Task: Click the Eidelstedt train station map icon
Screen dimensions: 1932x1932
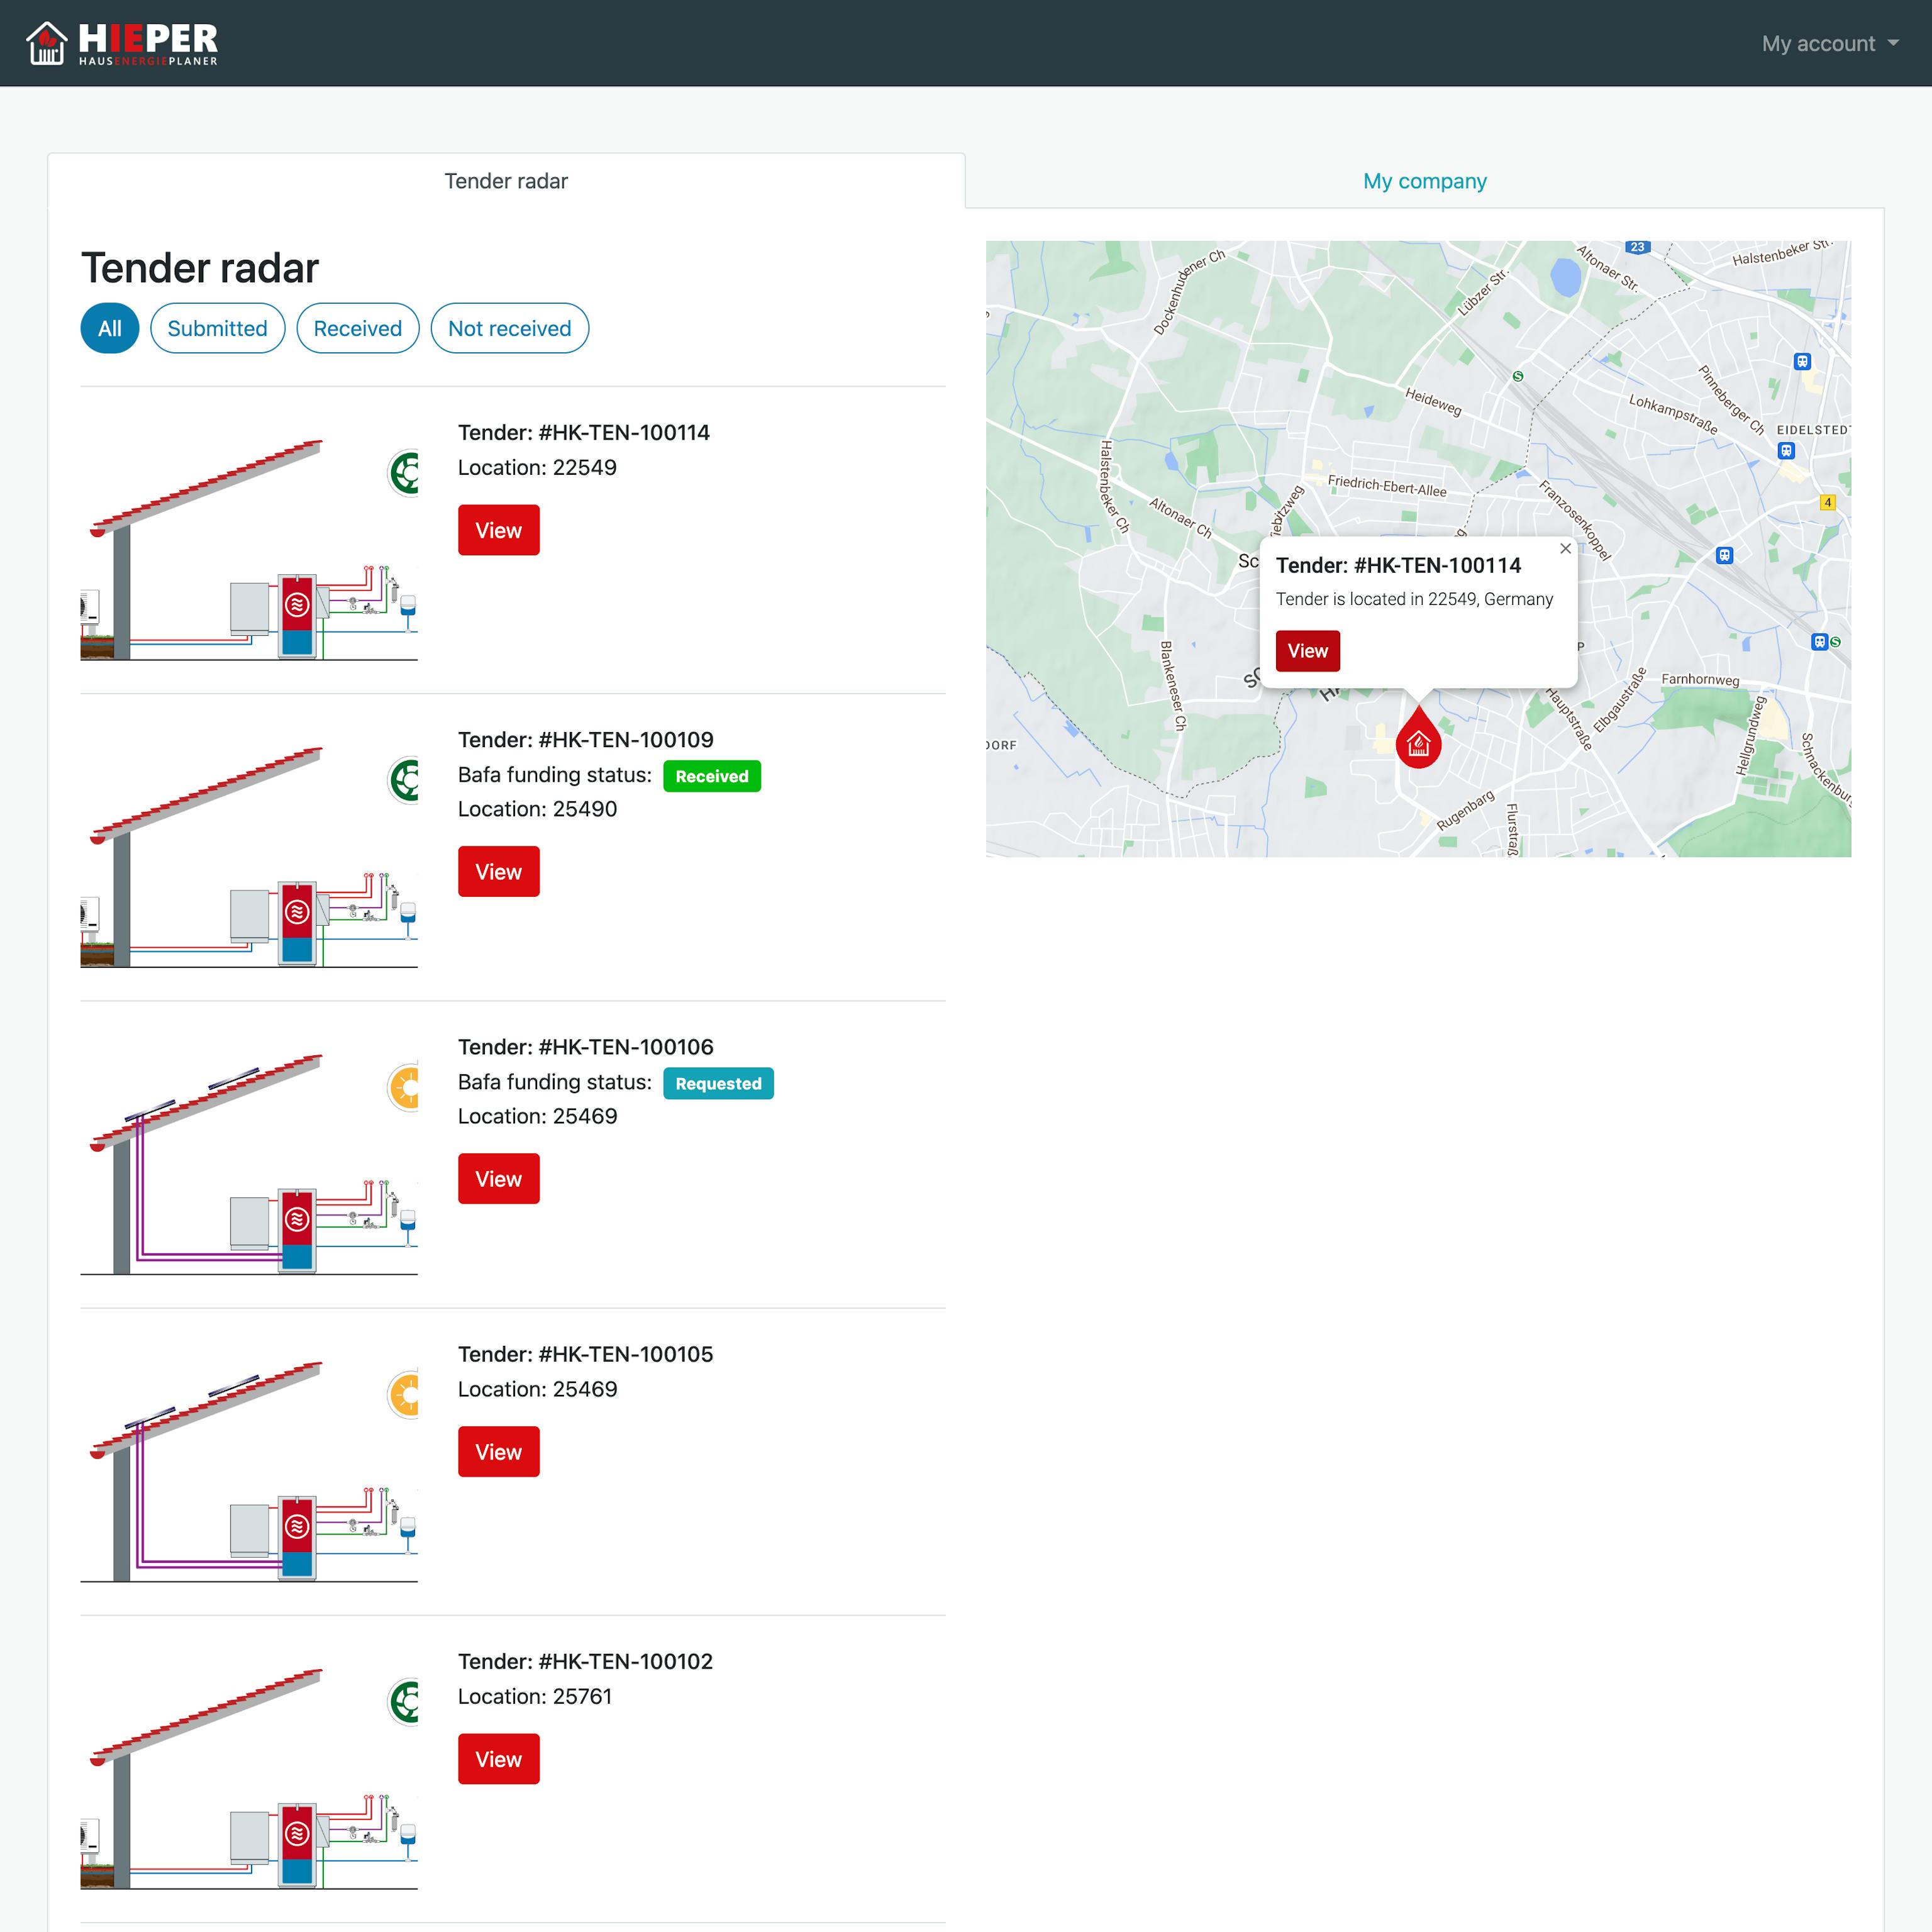Action: tap(1786, 451)
